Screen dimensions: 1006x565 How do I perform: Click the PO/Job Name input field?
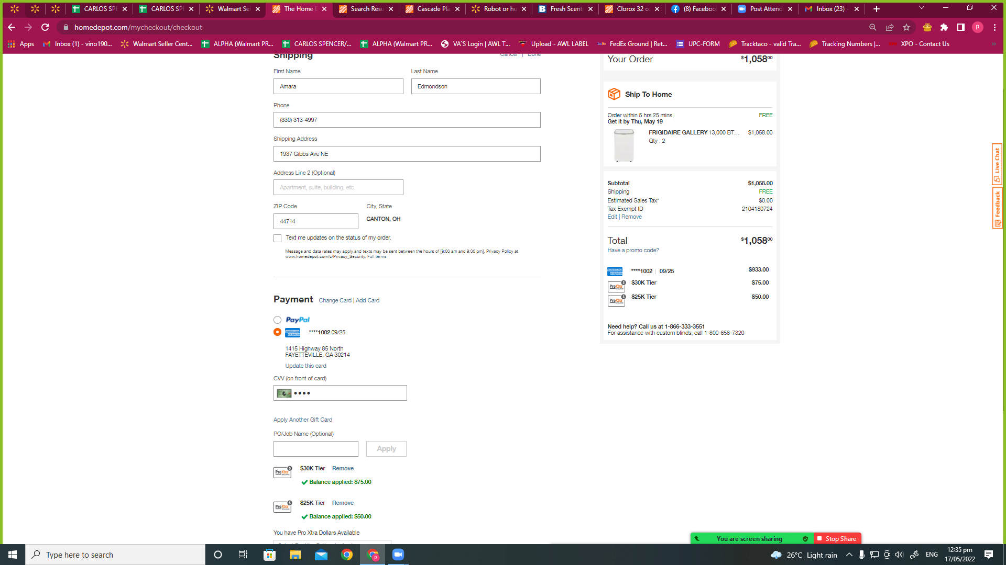pos(316,449)
